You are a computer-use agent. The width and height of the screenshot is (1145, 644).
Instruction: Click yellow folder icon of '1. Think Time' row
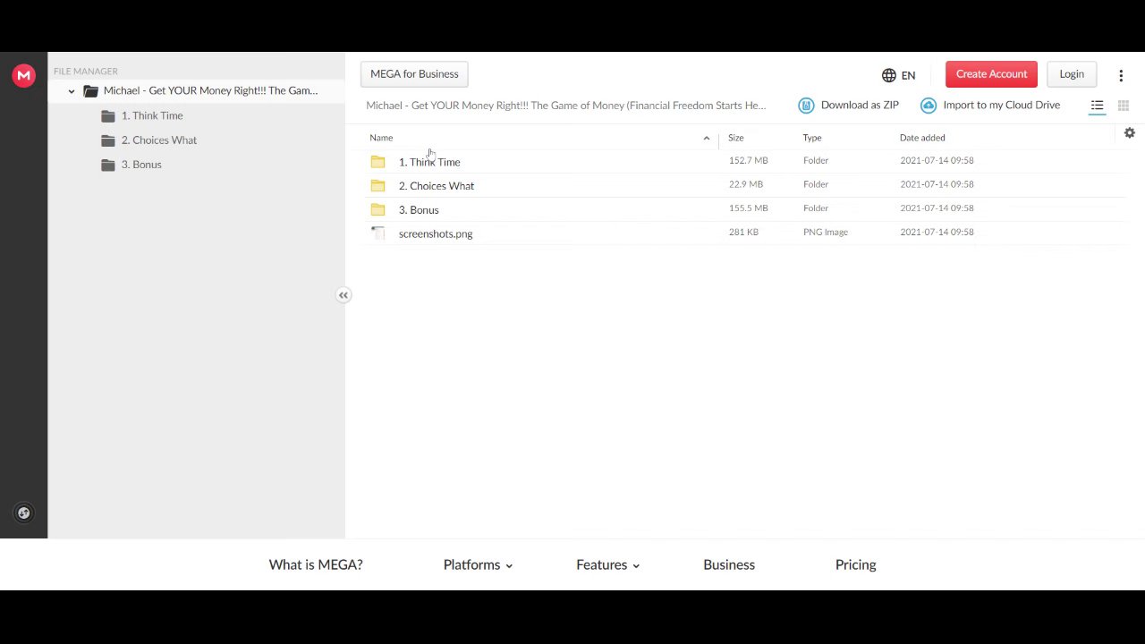pyautogui.click(x=377, y=162)
